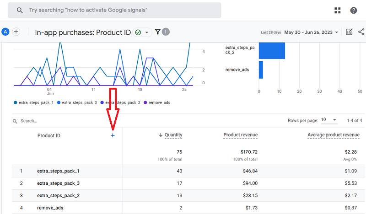
Task: Open the help question mark icon
Action: [354, 11]
